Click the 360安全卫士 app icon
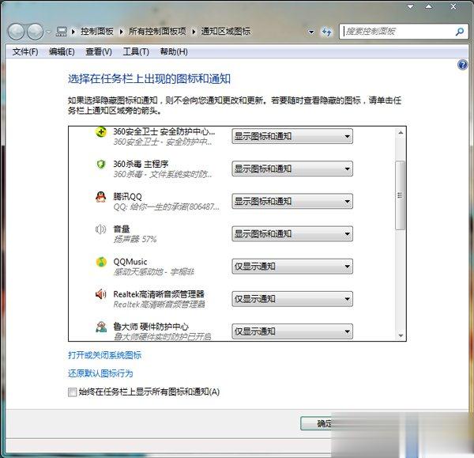Image resolution: width=474 pixels, height=458 pixels. coord(101,132)
